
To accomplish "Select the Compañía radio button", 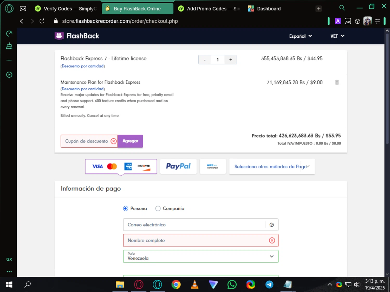I will pos(158,208).
